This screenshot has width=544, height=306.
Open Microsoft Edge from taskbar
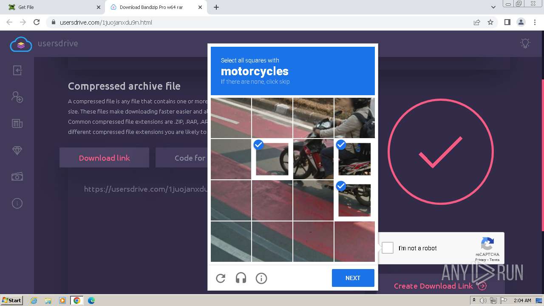pos(91,300)
